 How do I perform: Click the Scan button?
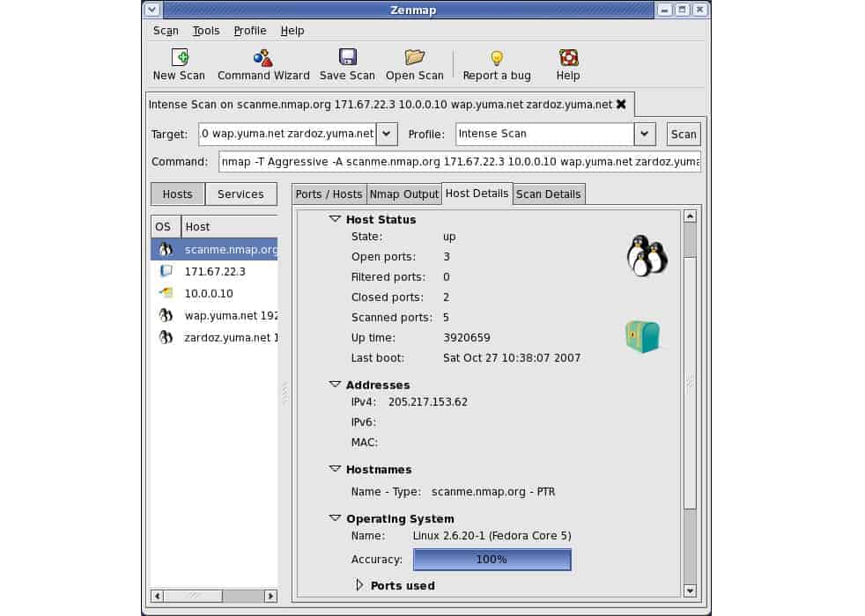[x=684, y=134]
